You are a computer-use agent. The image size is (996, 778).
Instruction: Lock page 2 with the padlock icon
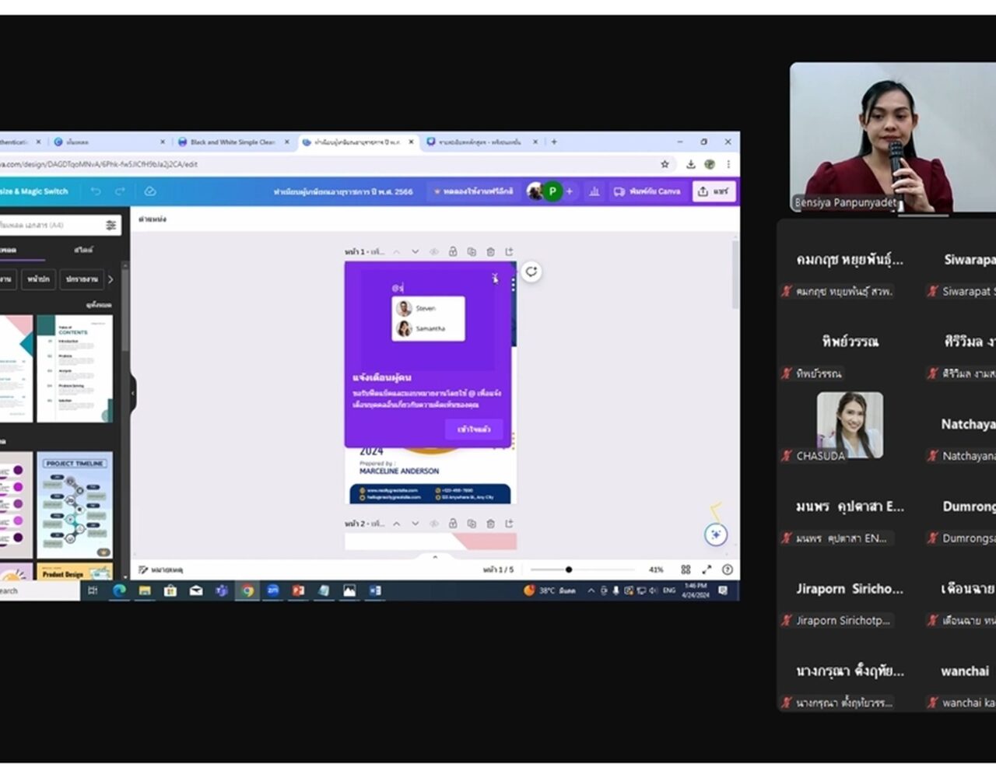click(x=453, y=524)
